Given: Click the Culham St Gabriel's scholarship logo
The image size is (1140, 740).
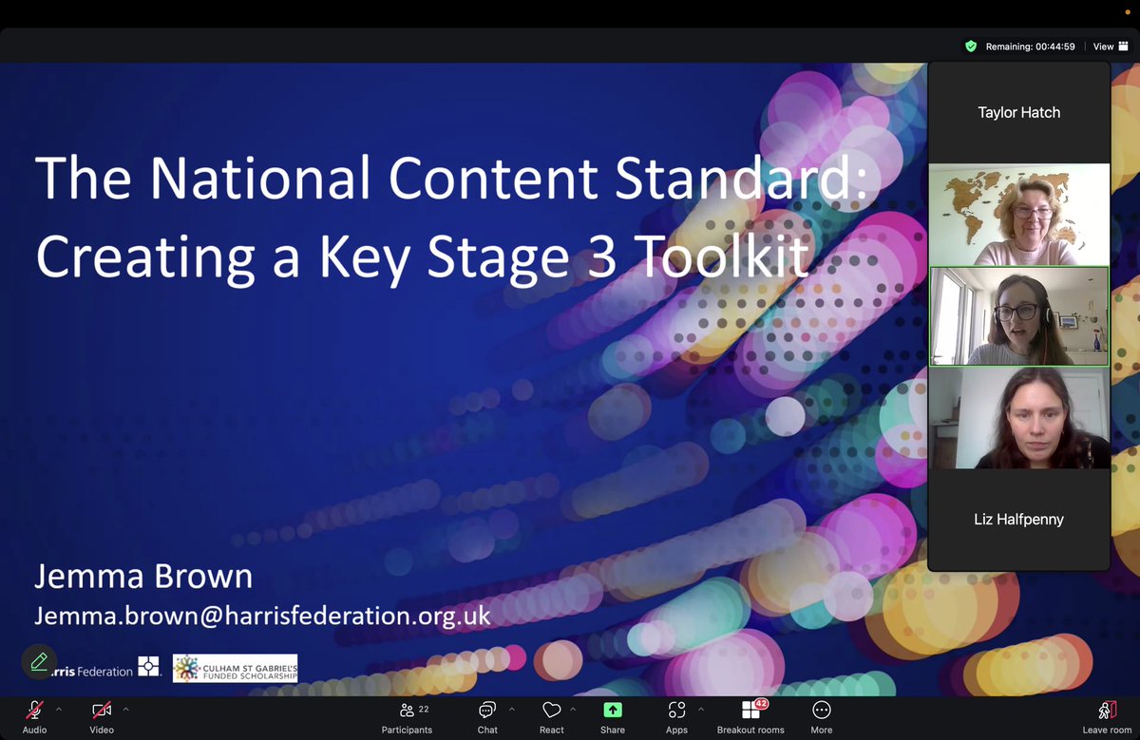Looking at the screenshot, I should (235, 668).
